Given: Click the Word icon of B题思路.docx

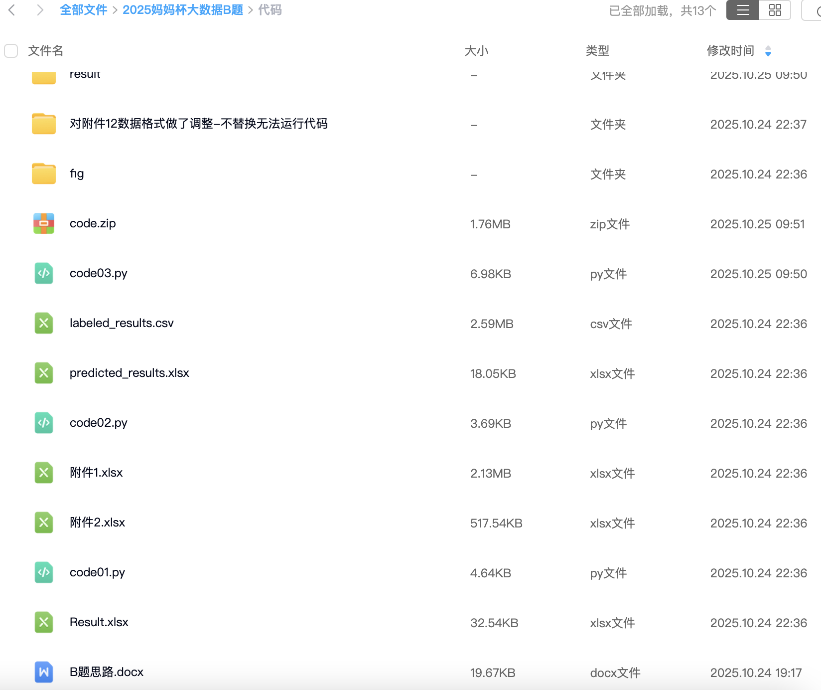Looking at the screenshot, I should pos(44,672).
